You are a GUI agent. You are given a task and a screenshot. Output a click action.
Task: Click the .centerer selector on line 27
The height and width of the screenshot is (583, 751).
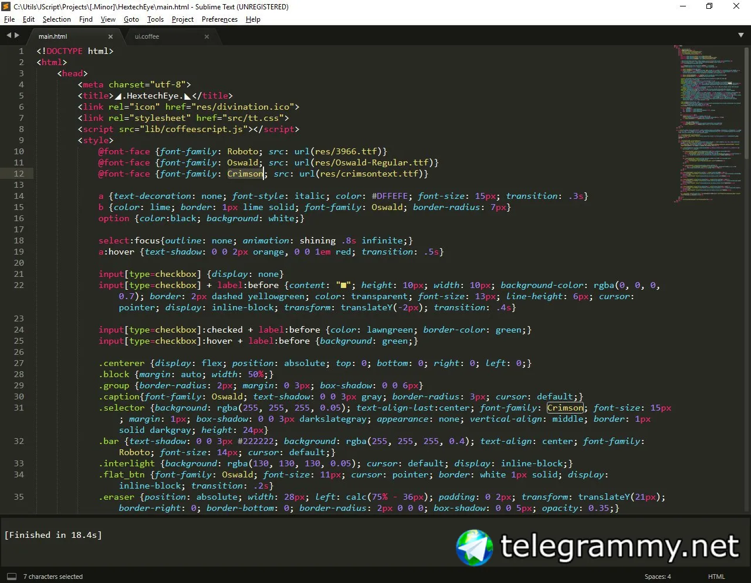click(121, 363)
